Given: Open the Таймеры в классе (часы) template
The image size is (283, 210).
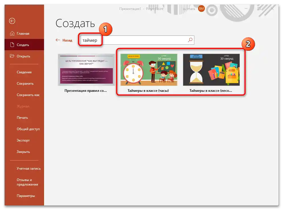Looking at the screenshot, I should coord(149,69).
